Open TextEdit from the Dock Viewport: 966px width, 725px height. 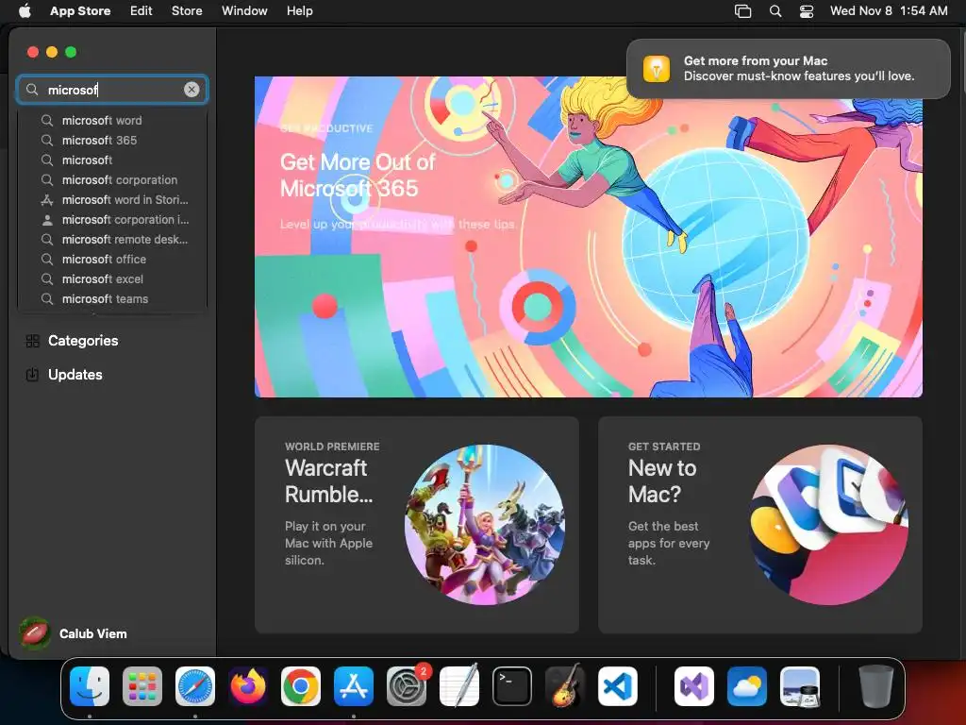coord(459,686)
